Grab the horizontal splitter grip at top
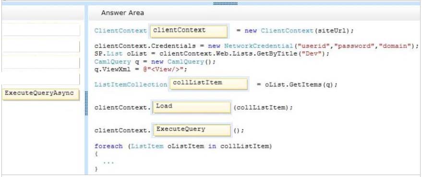422x177 pixels. 225,3
